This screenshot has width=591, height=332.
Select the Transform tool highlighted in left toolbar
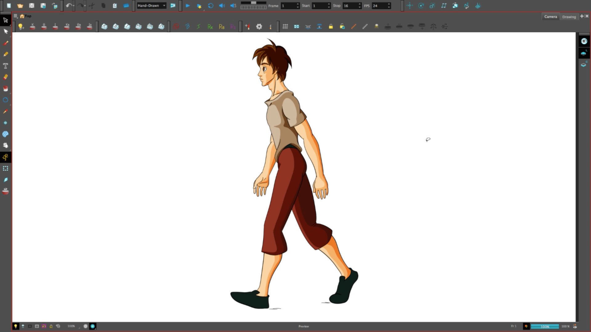pyautogui.click(x=6, y=157)
